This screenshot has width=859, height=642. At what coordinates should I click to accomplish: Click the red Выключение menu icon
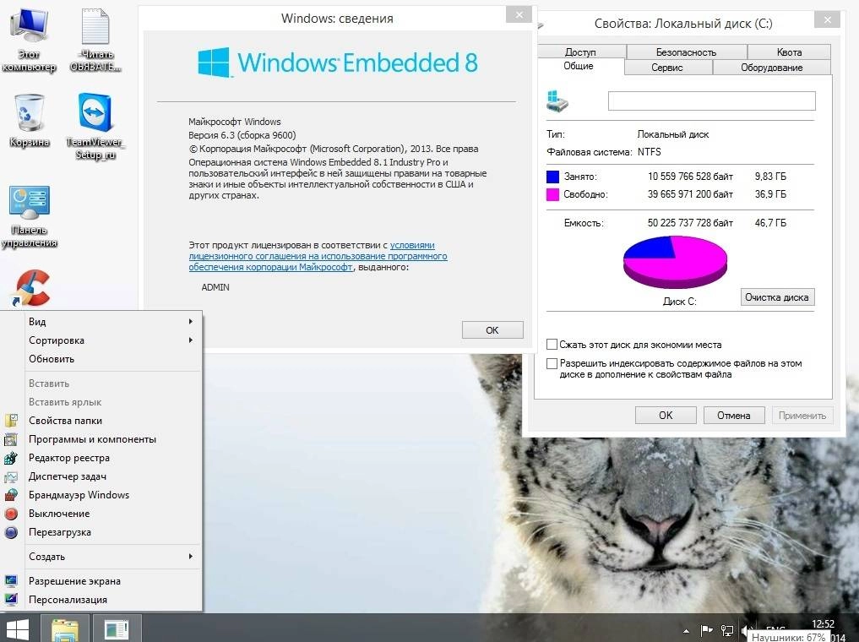11,514
